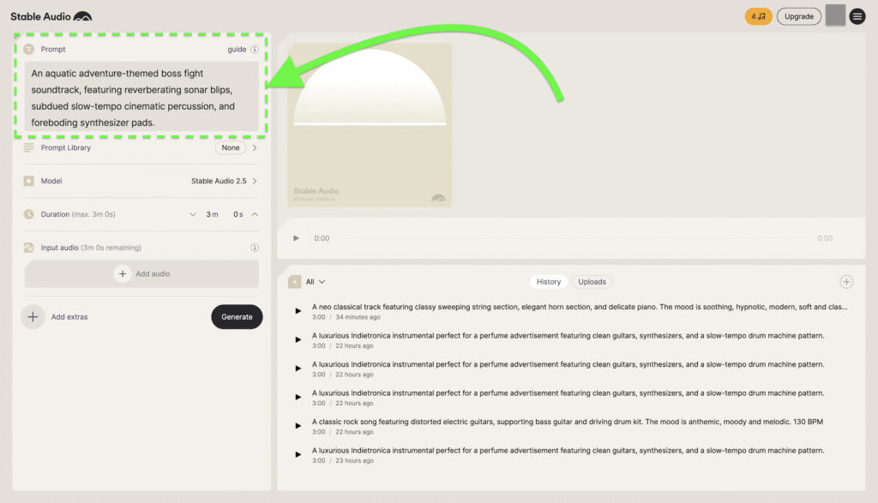Image resolution: width=878 pixels, height=503 pixels.
Task: Click the prompt guide info icon
Action: (x=255, y=50)
